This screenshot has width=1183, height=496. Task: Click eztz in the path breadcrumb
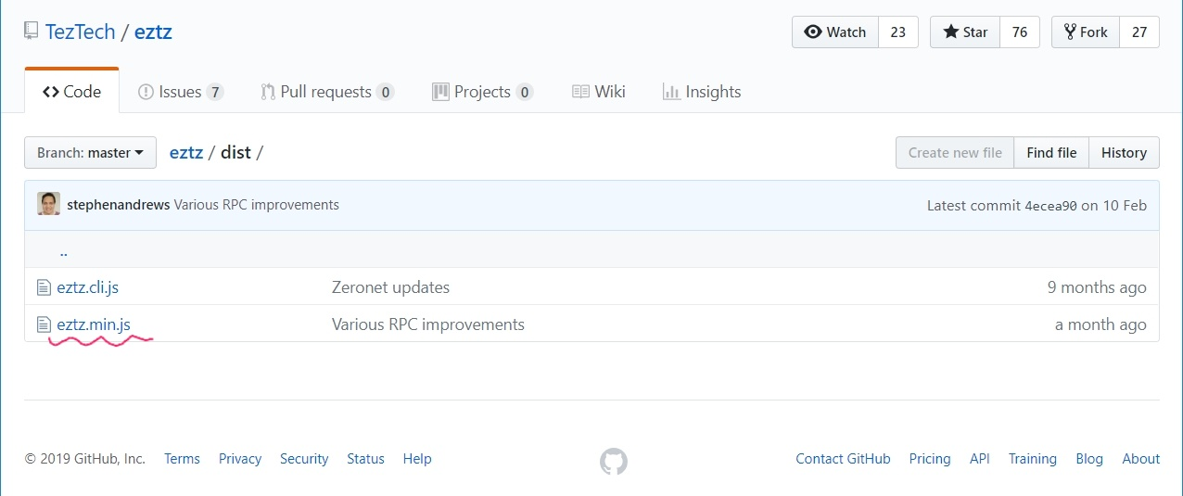[186, 152]
